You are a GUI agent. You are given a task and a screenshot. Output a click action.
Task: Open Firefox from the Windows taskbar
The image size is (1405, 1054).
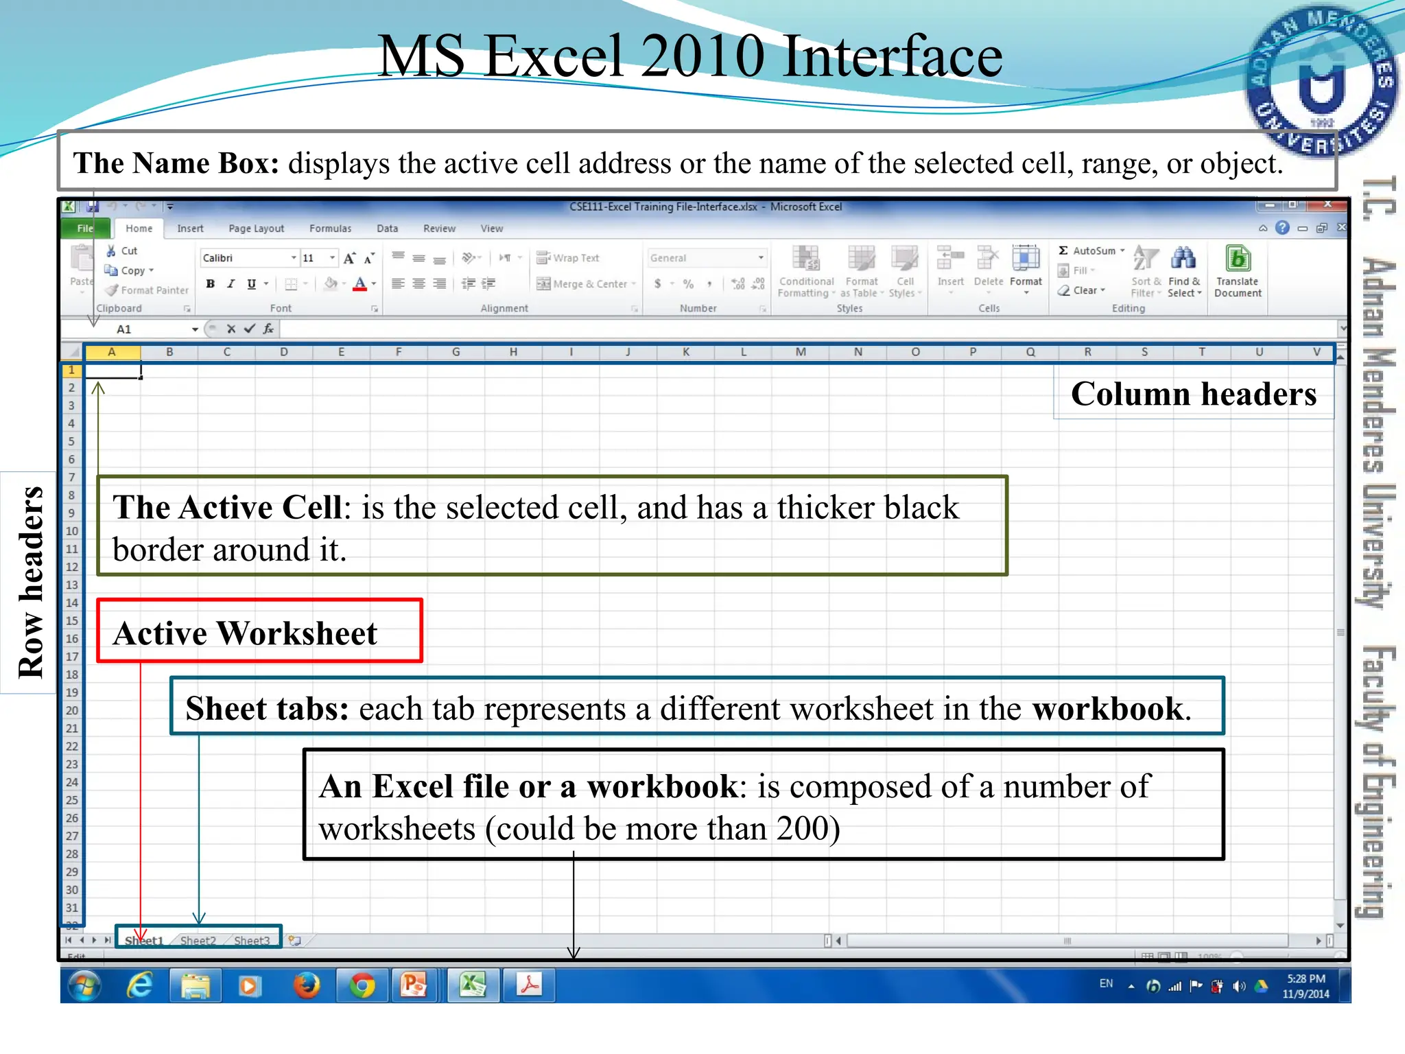tap(306, 985)
